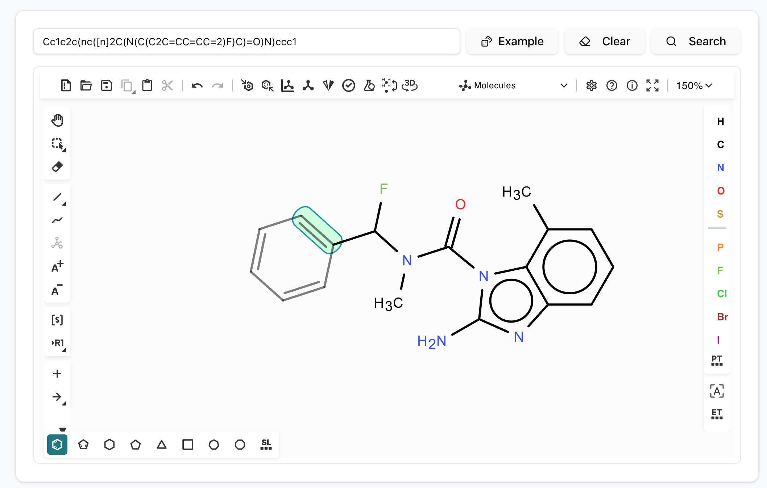Image resolution: width=767 pixels, height=488 pixels.
Task: Open the 150% zoom level dropdown
Action: click(x=693, y=85)
